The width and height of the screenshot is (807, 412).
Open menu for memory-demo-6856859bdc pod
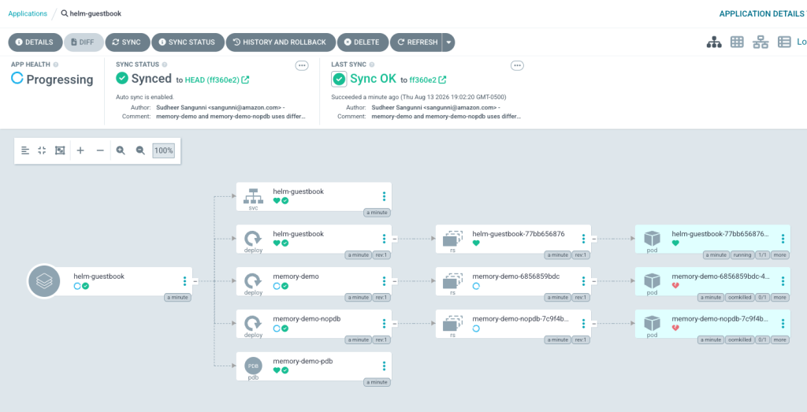[783, 281]
